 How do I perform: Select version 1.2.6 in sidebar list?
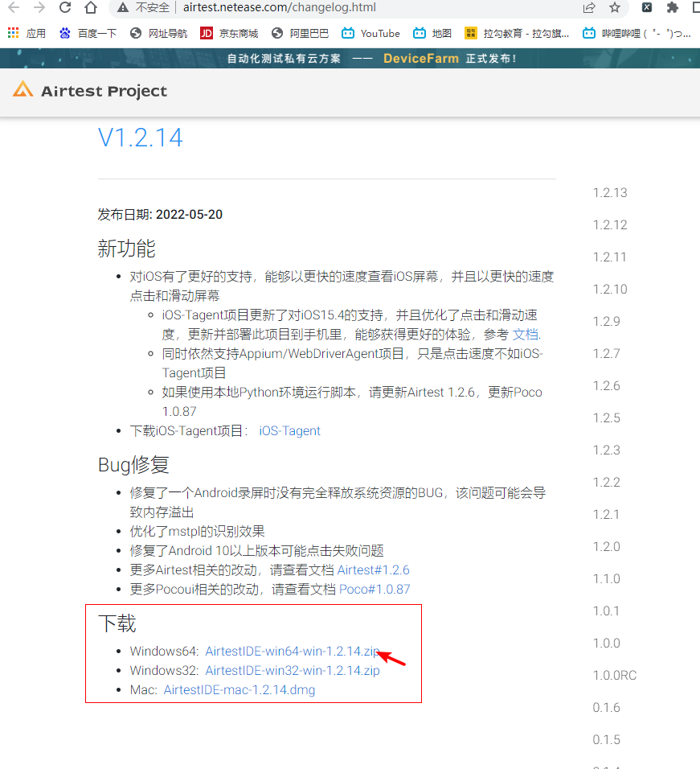click(607, 386)
